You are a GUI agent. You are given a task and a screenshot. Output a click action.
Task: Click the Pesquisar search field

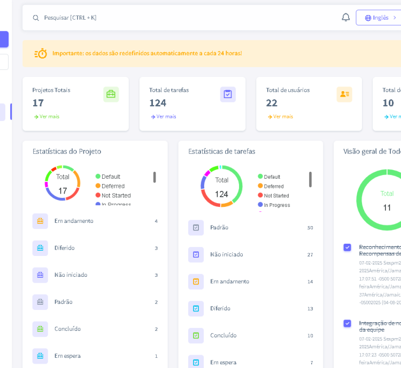(x=160, y=18)
